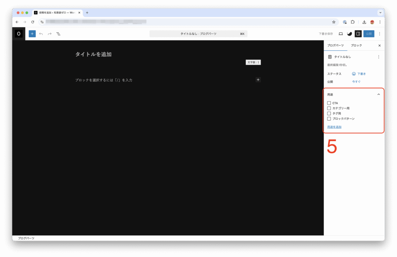Image resolution: width=397 pixels, height=257 pixels.
Task: View site information icon in address bar
Action: click(42, 22)
